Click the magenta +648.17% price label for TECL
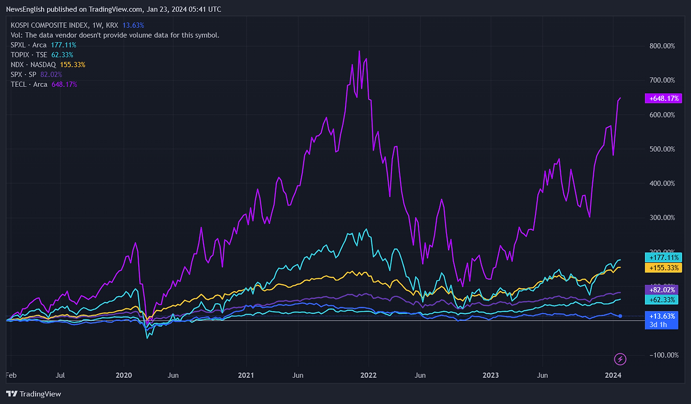This screenshot has height=404, width=691. 663,98
